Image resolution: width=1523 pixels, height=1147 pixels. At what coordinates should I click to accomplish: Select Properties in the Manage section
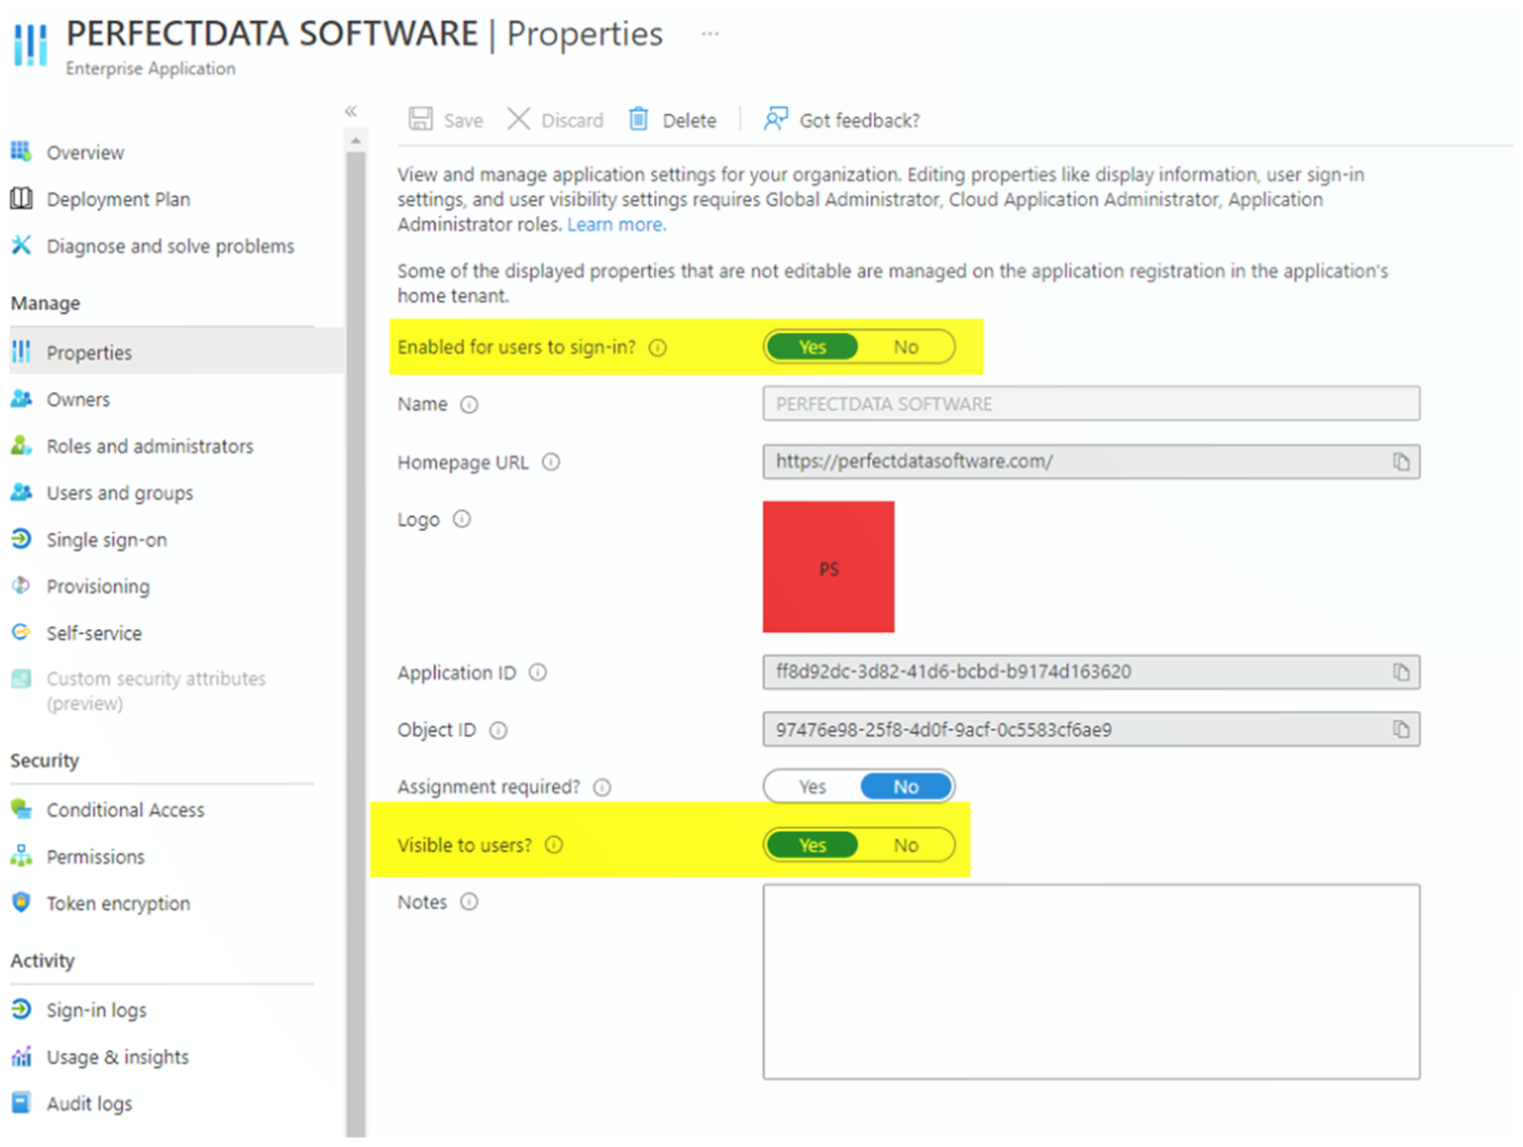point(176,352)
